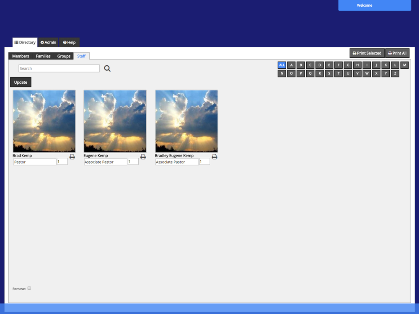This screenshot has height=314, width=419.
Task: Filter staff by letter S
Action: point(329,73)
